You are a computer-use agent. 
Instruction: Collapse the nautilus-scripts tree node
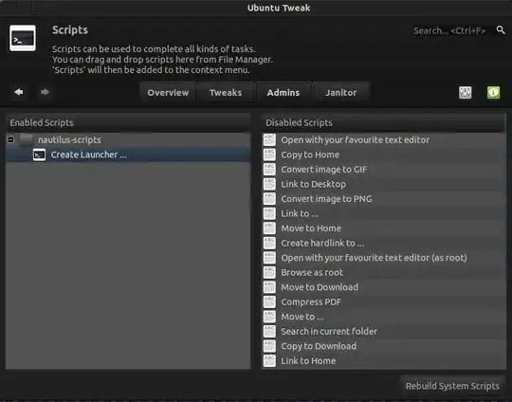click(10, 139)
